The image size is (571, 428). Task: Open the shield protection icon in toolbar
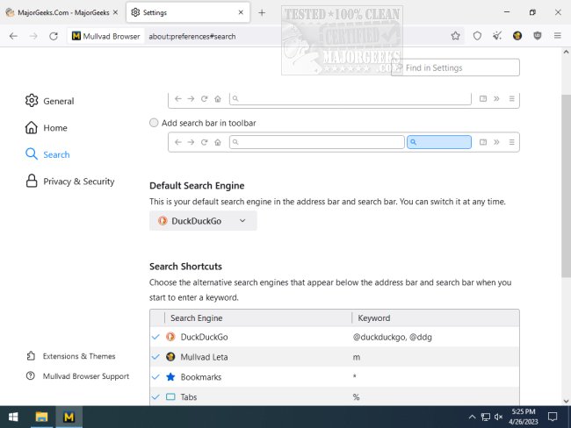(x=477, y=36)
